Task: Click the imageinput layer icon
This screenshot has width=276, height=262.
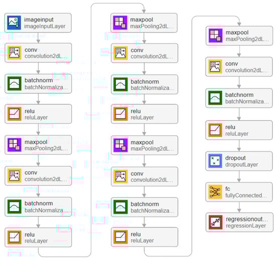Action: tap(14, 23)
